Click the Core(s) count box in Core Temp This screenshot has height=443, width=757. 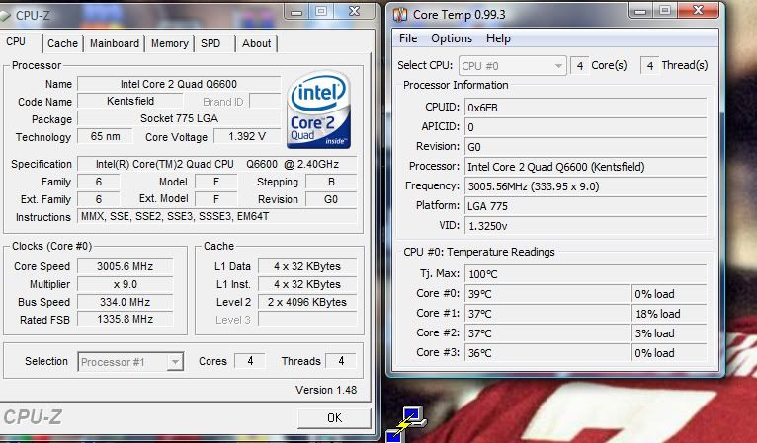tap(580, 65)
